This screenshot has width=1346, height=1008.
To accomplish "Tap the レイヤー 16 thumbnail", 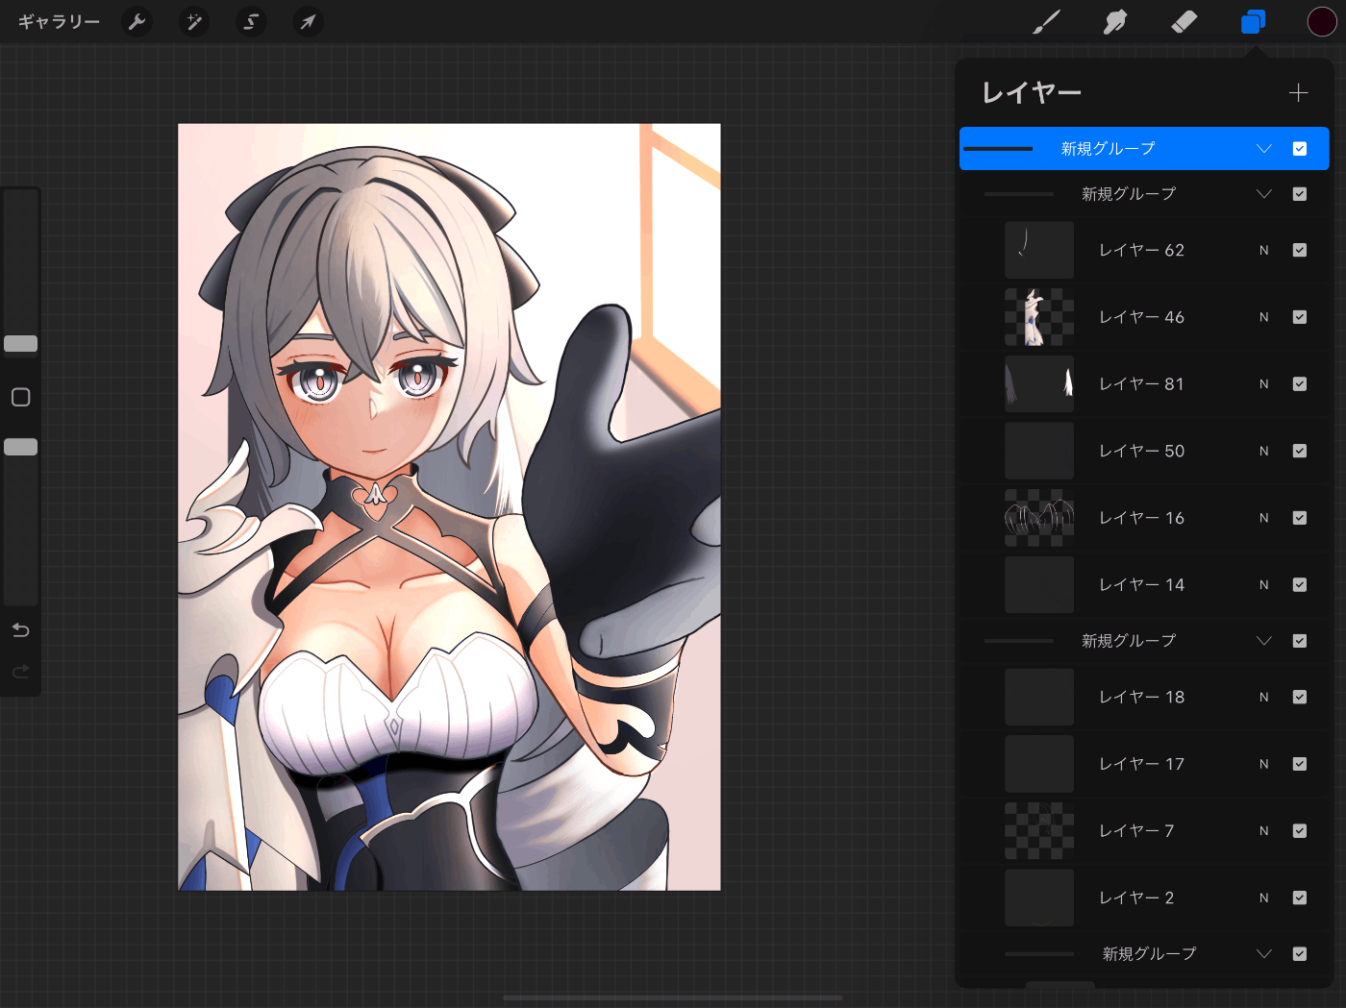I will pyautogui.click(x=1039, y=518).
